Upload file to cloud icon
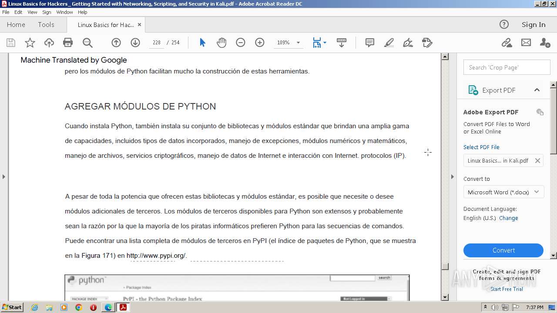557x313 pixels. (x=49, y=43)
